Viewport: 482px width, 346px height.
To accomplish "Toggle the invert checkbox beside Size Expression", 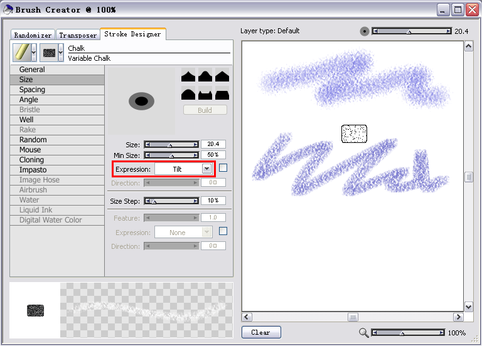I will (223, 168).
